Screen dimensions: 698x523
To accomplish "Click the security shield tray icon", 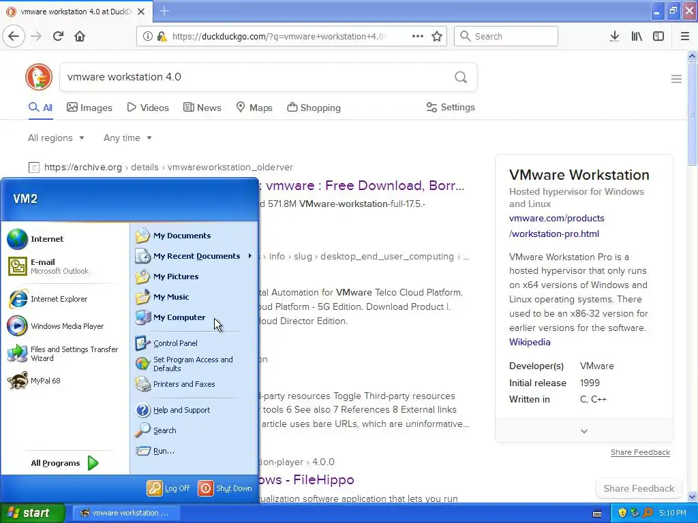I will [x=622, y=513].
